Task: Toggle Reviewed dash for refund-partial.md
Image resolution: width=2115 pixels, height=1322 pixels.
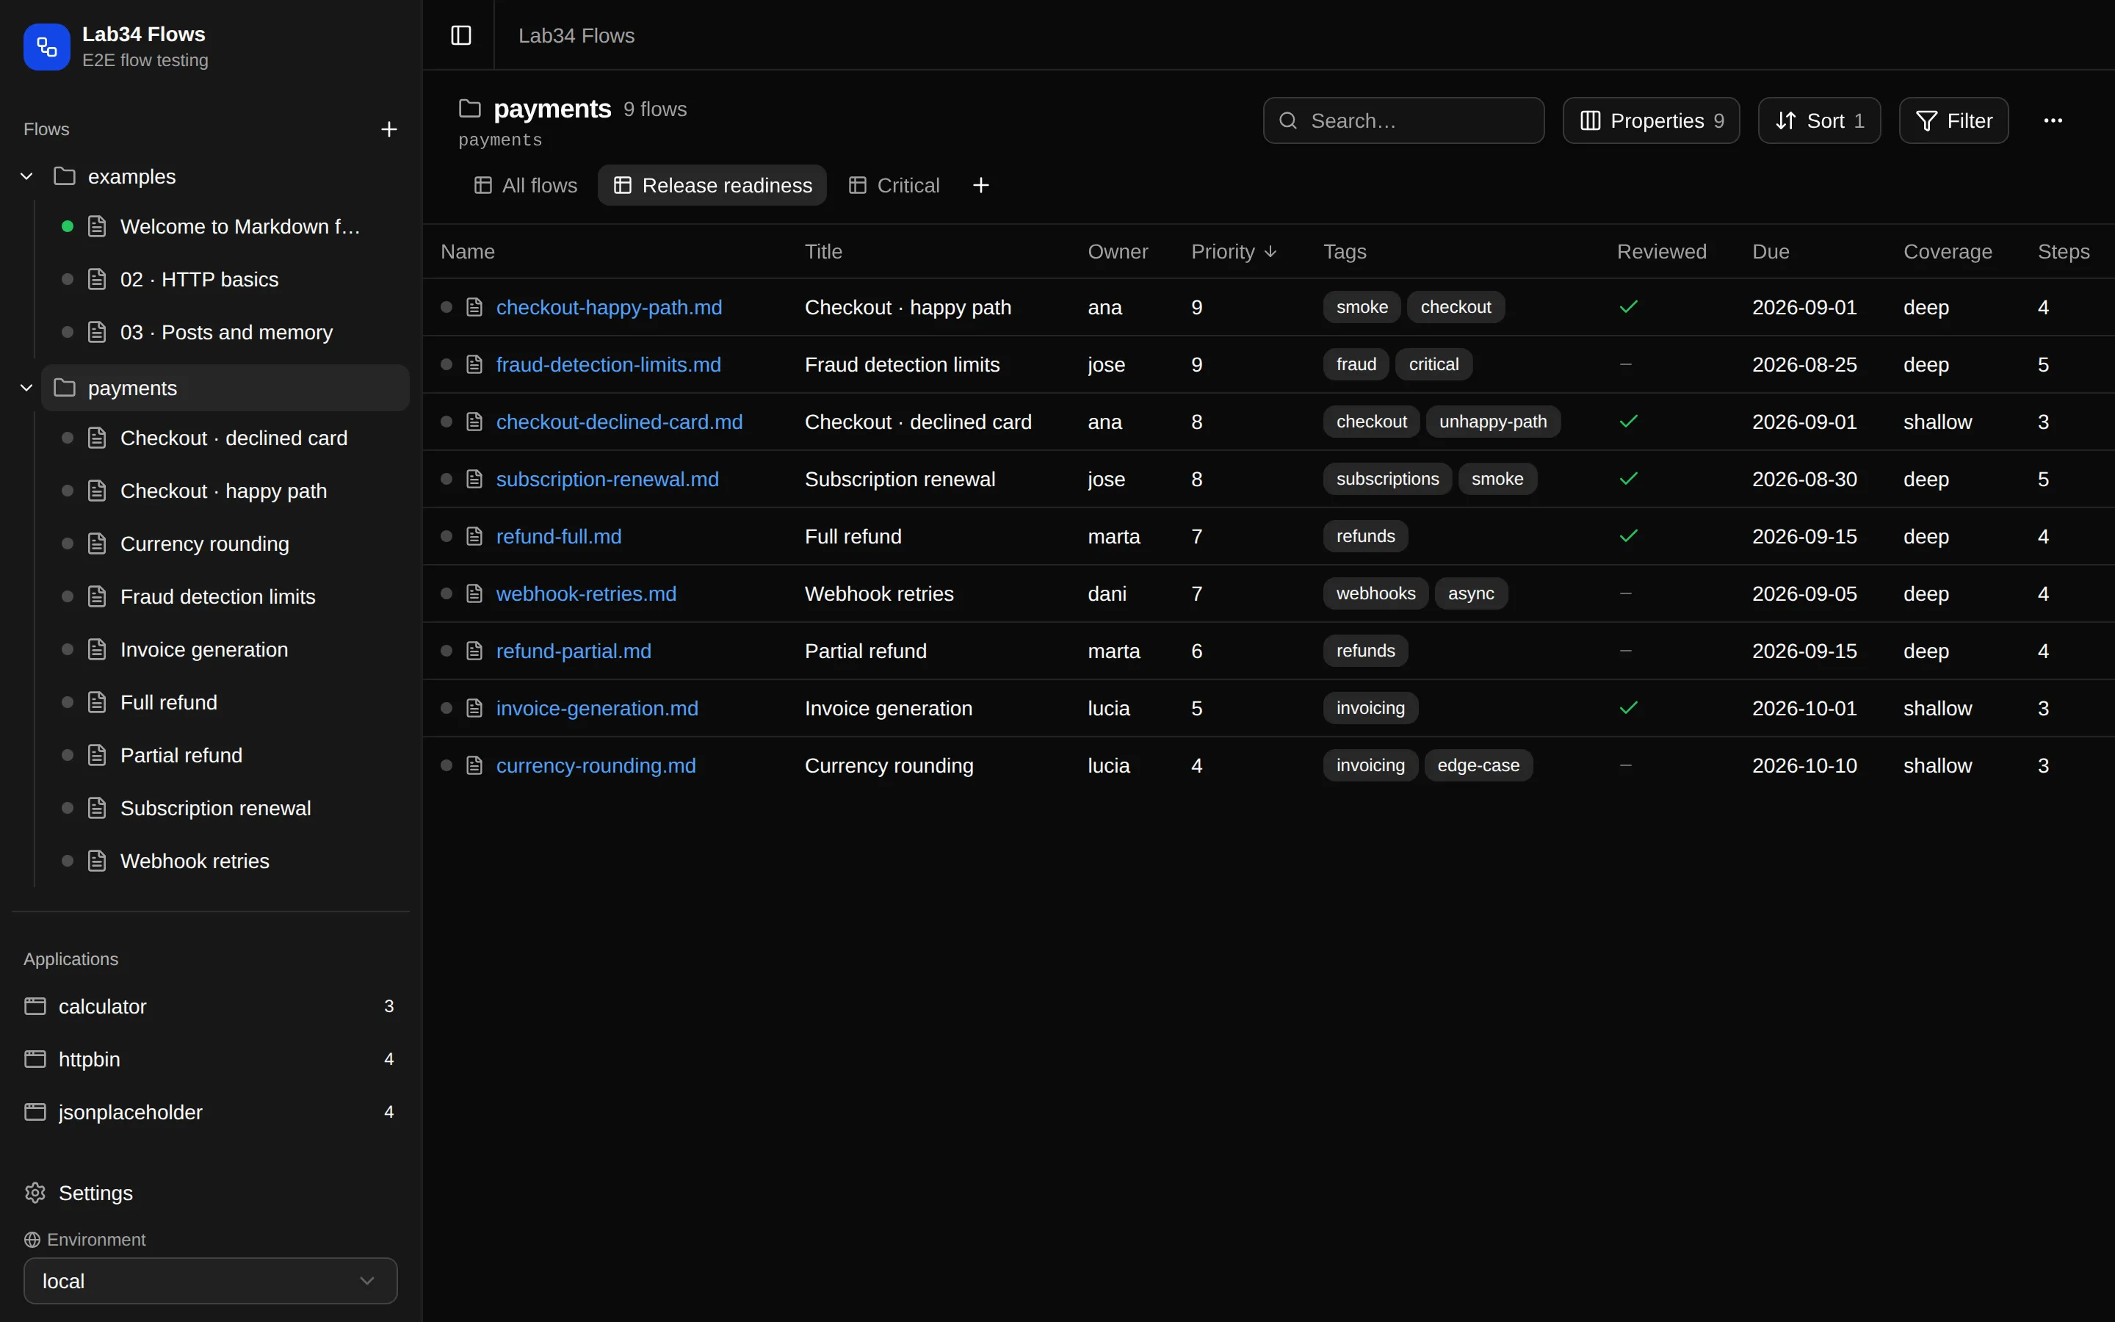Action: tap(1626, 651)
